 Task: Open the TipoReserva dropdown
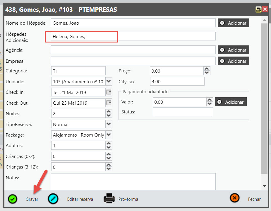[x=109, y=124]
